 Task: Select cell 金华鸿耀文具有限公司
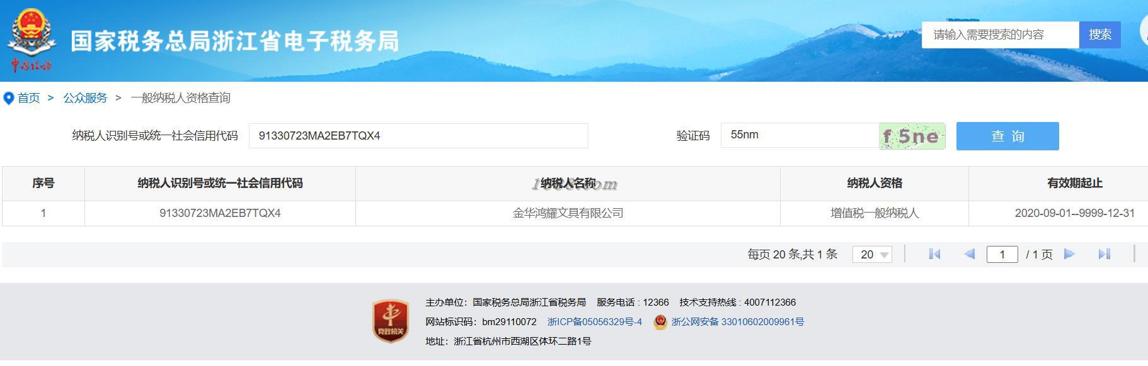pyautogui.click(x=568, y=213)
